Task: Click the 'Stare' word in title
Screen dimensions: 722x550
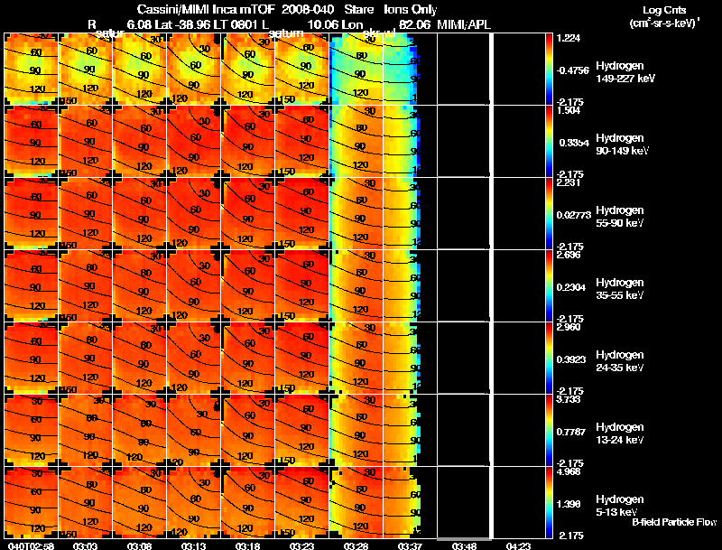Action: click(x=358, y=10)
